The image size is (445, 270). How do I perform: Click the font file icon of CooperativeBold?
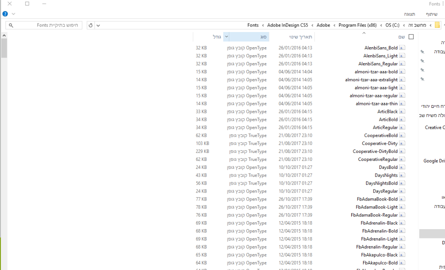pos(402,135)
